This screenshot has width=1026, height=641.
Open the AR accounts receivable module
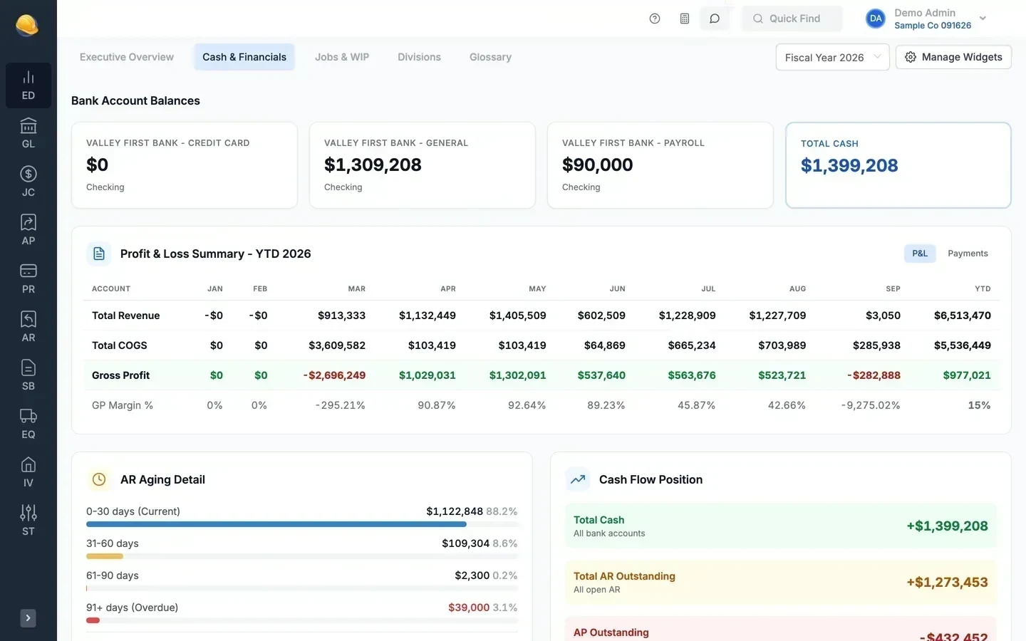28,328
